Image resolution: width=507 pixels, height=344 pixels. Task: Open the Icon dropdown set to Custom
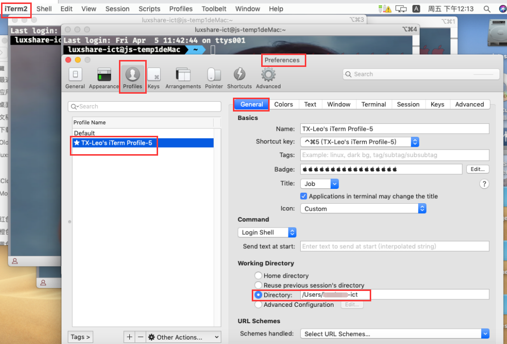coord(363,209)
